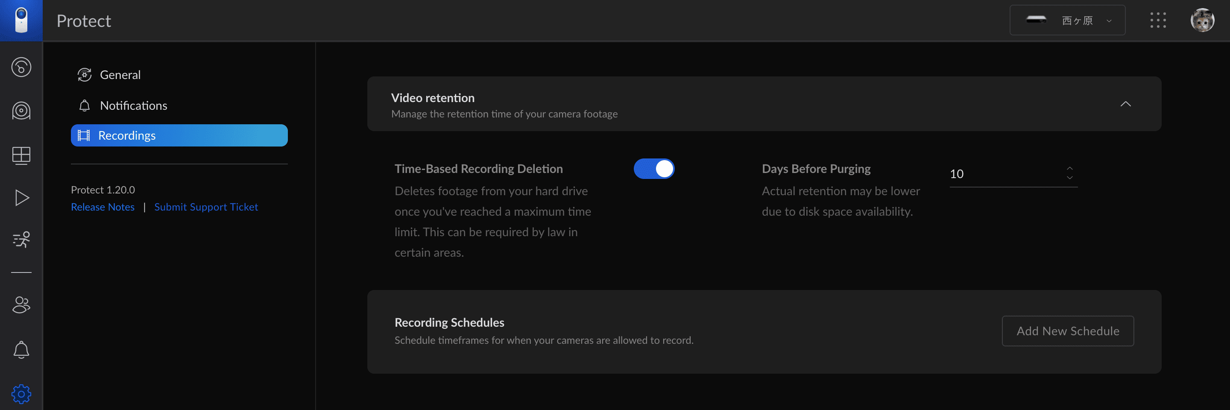Image resolution: width=1230 pixels, height=410 pixels.
Task: Increase Days Before Purging value
Action: 1069,169
